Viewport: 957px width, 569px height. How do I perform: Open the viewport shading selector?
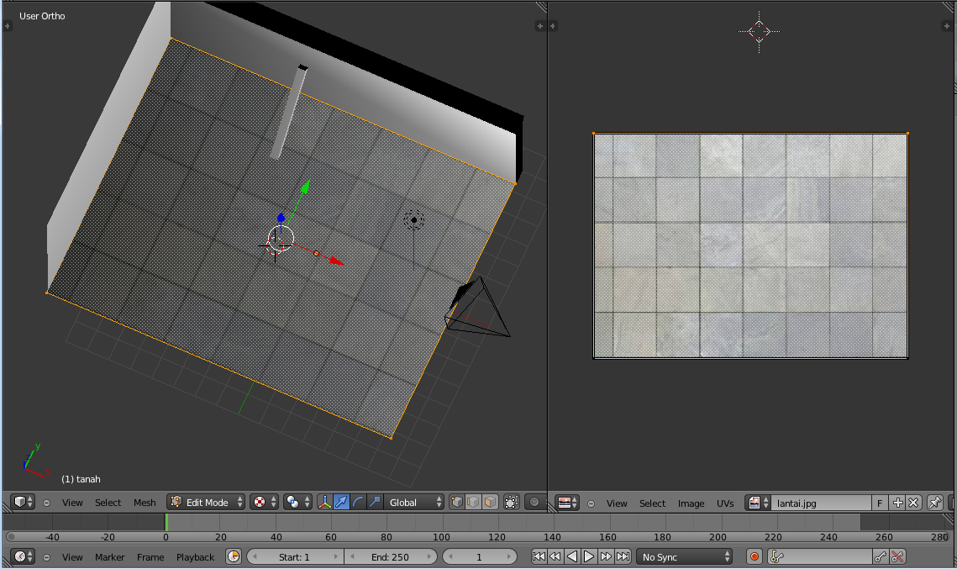(x=265, y=502)
